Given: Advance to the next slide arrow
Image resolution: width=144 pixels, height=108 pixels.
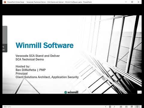Looking at the screenshot, I should pos(114,107).
